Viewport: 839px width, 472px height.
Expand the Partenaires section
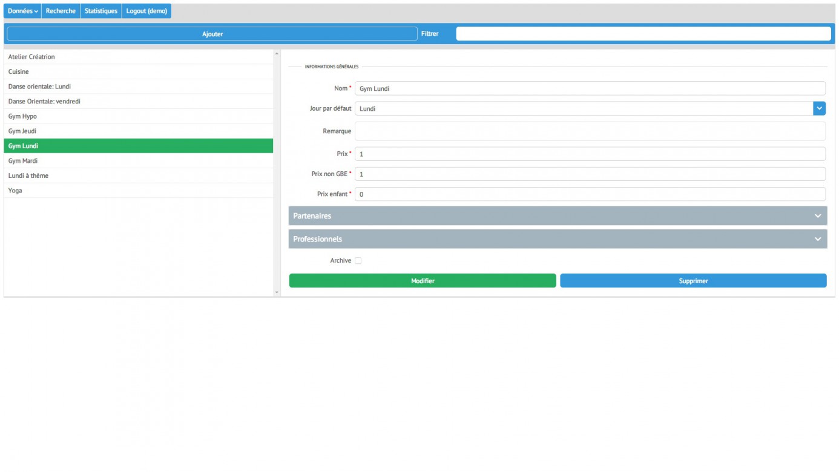click(558, 216)
